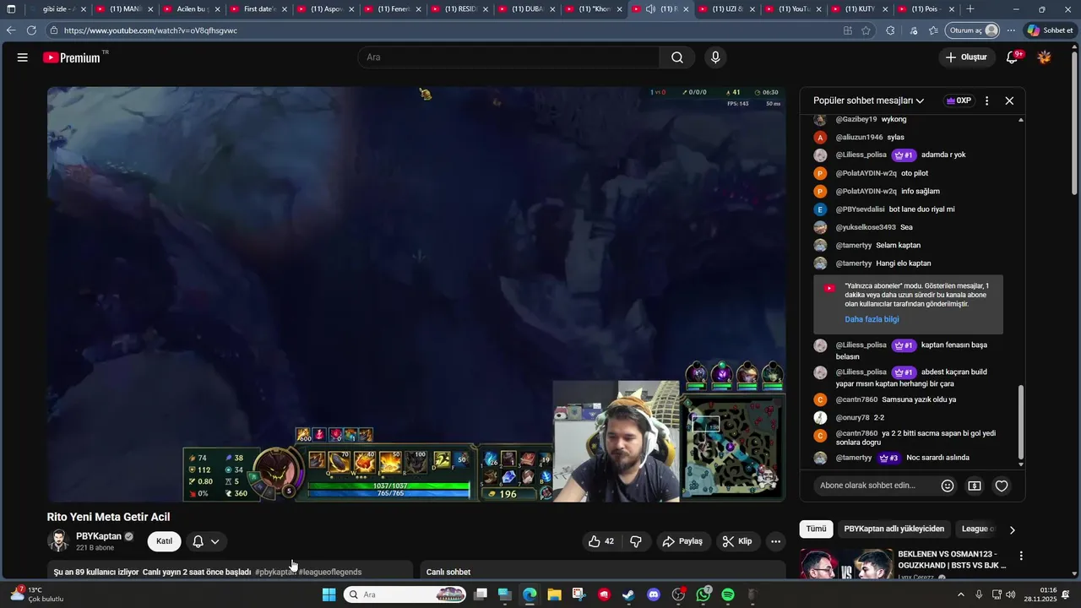This screenshot has width=1081, height=608.
Task: Open YouTube notifications bell
Action: click(x=1013, y=57)
